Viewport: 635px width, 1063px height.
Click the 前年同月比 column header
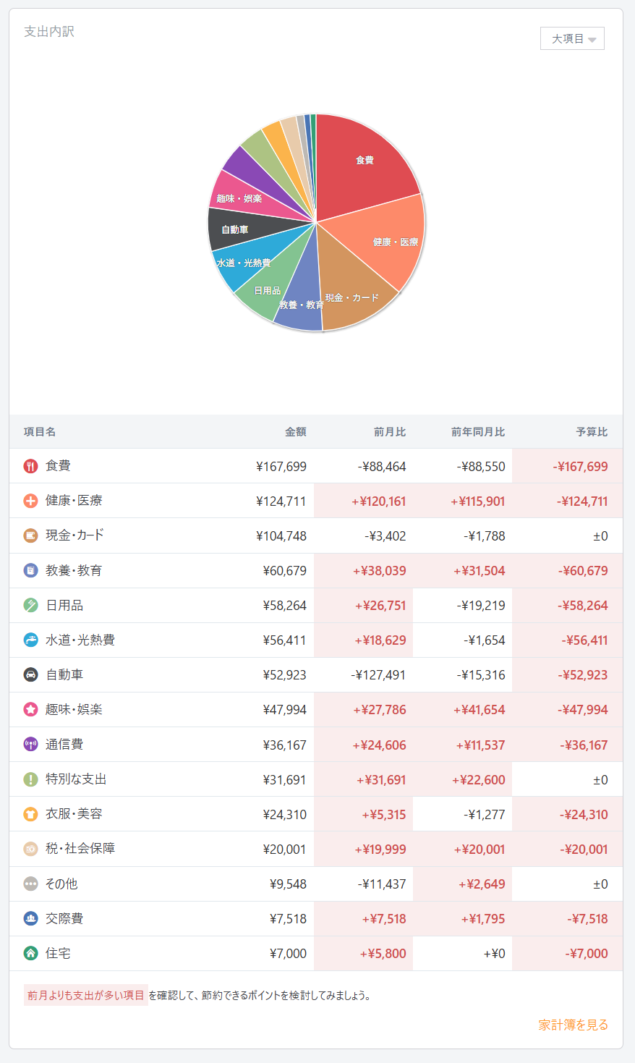[478, 432]
